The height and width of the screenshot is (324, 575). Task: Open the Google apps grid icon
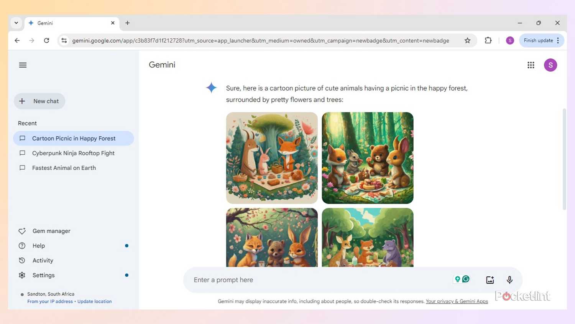(x=531, y=65)
